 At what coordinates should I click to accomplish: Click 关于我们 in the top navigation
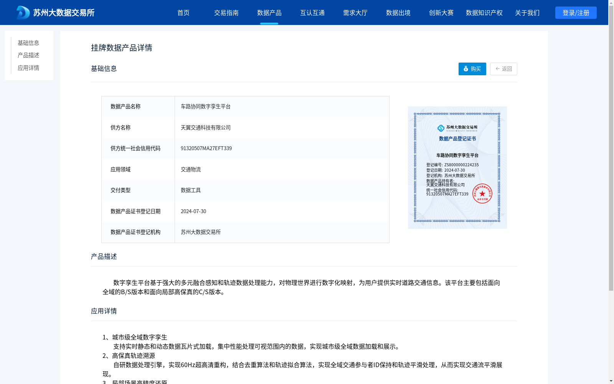(x=527, y=13)
